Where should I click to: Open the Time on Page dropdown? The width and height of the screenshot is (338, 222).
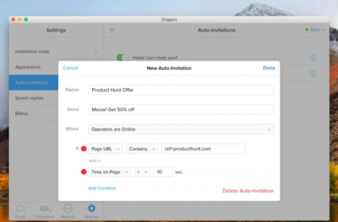coord(110,172)
